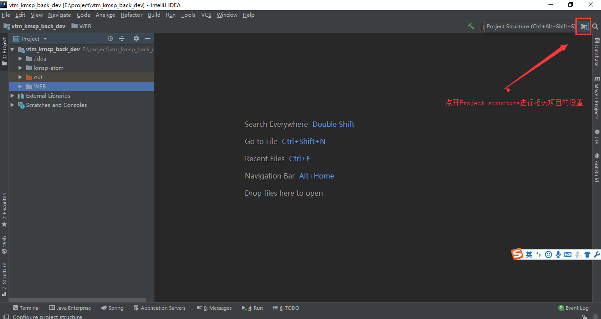Open the Web tool window tab
The height and width of the screenshot is (319, 601).
[x=4, y=245]
